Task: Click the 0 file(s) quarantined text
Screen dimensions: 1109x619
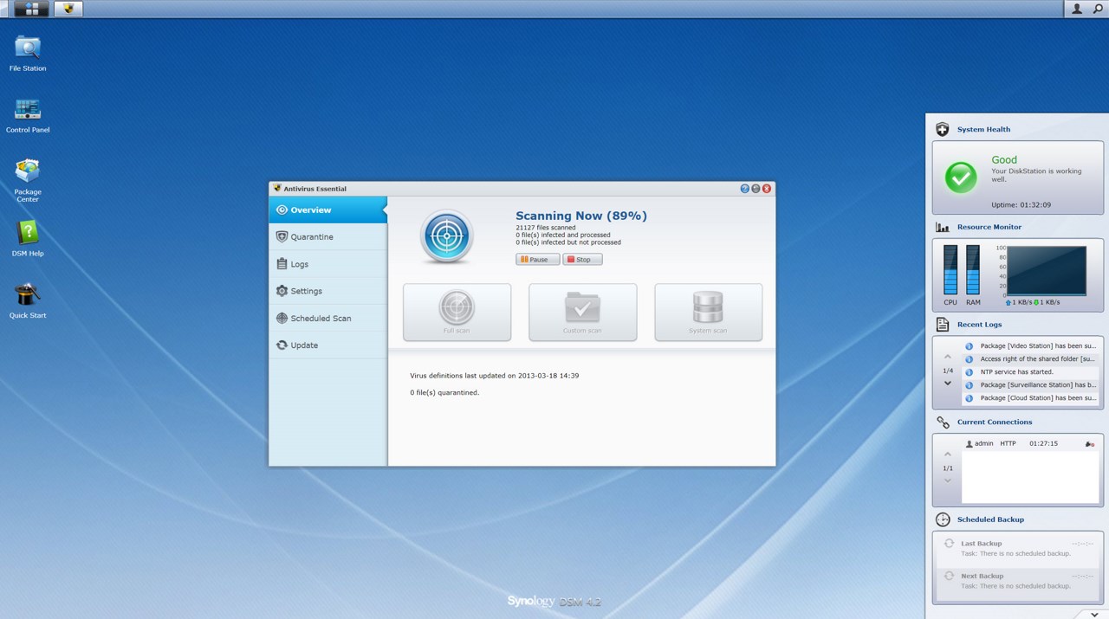Action: click(x=444, y=392)
